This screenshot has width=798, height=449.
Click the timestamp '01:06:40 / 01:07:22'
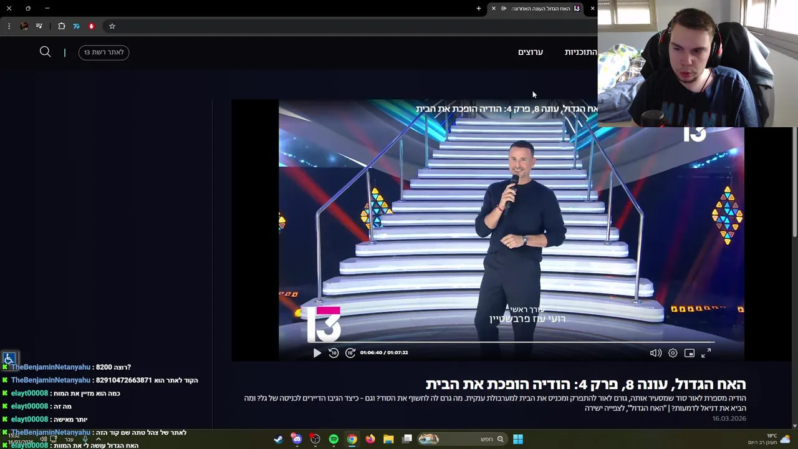(384, 353)
